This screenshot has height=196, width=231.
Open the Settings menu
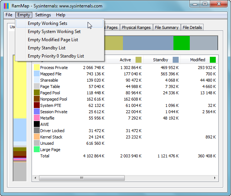43,15
